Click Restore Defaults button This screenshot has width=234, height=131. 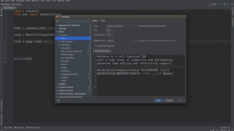102,51
